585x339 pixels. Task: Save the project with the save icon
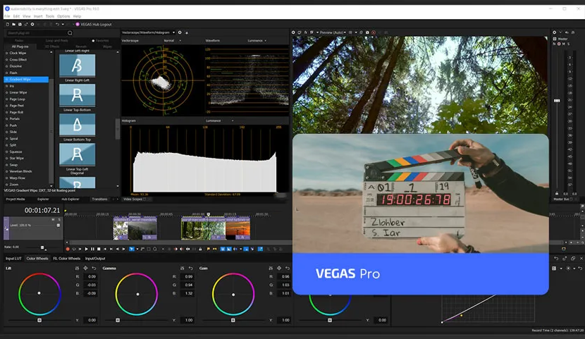coord(20,24)
